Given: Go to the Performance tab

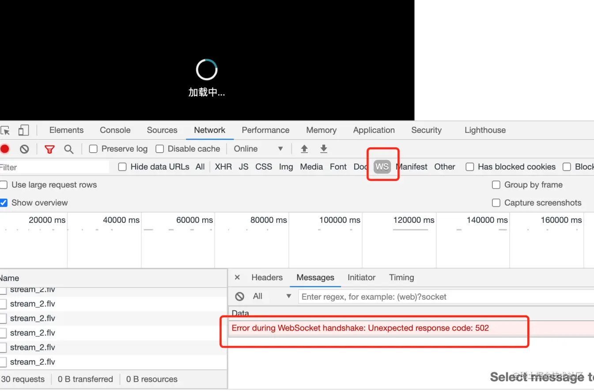Looking at the screenshot, I should pyautogui.click(x=265, y=130).
